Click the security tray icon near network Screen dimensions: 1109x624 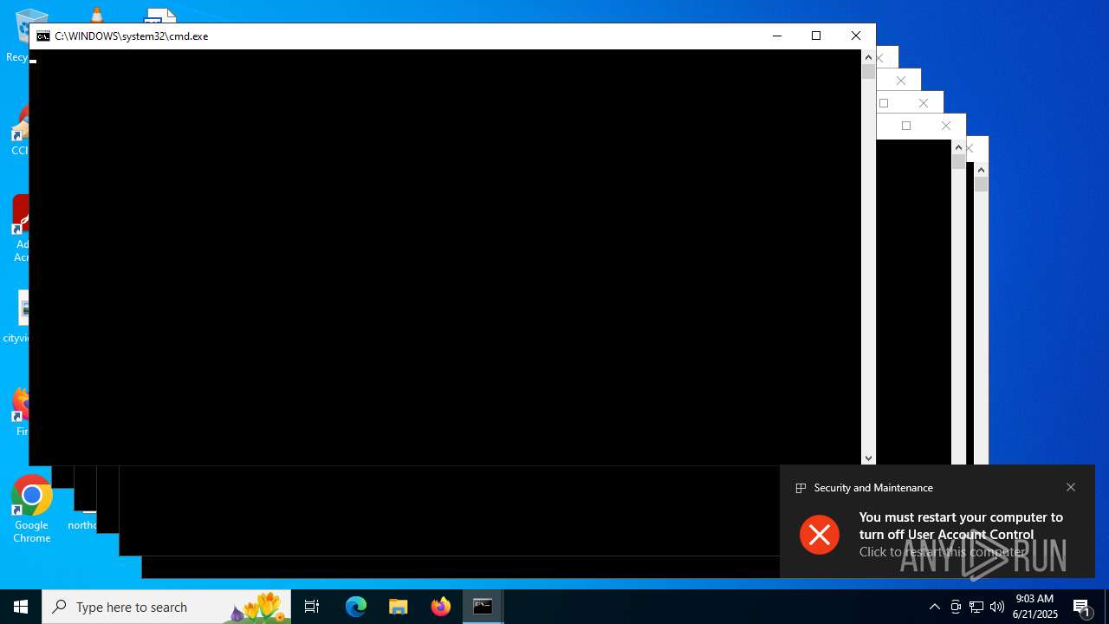click(956, 607)
